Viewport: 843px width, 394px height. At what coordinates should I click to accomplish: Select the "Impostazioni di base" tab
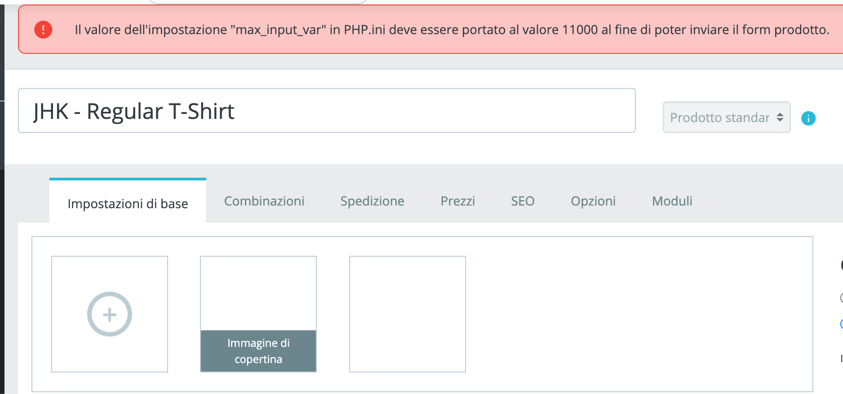(x=128, y=204)
